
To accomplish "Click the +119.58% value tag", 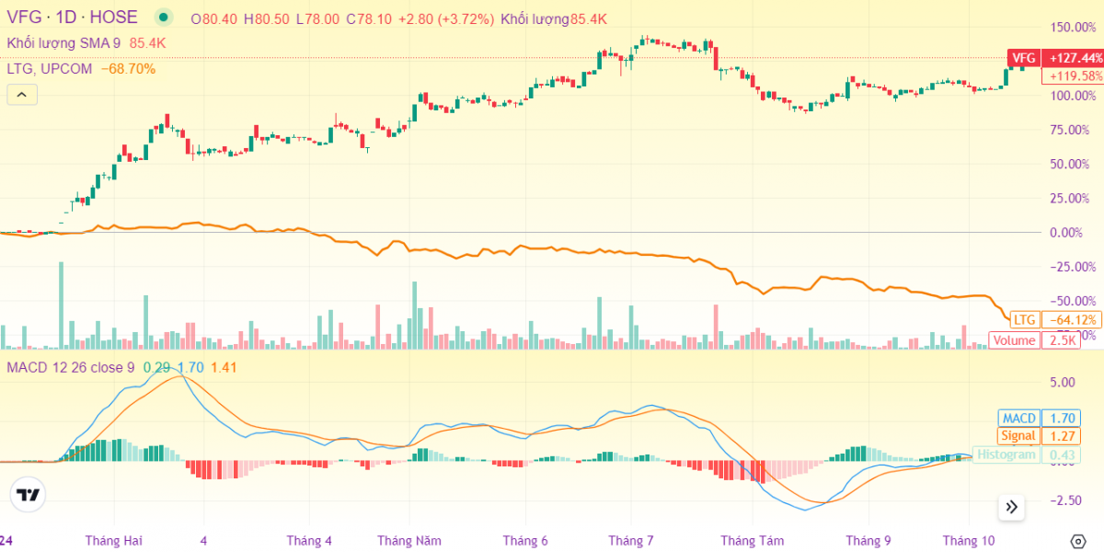I will click(1073, 76).
